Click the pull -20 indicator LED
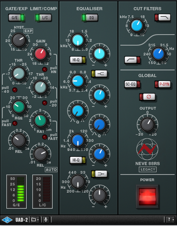 click(44, 103)
